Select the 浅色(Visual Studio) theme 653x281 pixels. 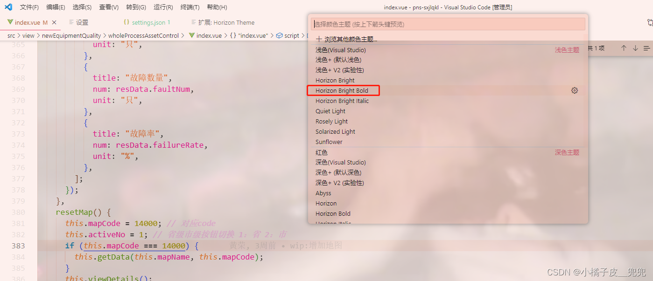point(448,50)
